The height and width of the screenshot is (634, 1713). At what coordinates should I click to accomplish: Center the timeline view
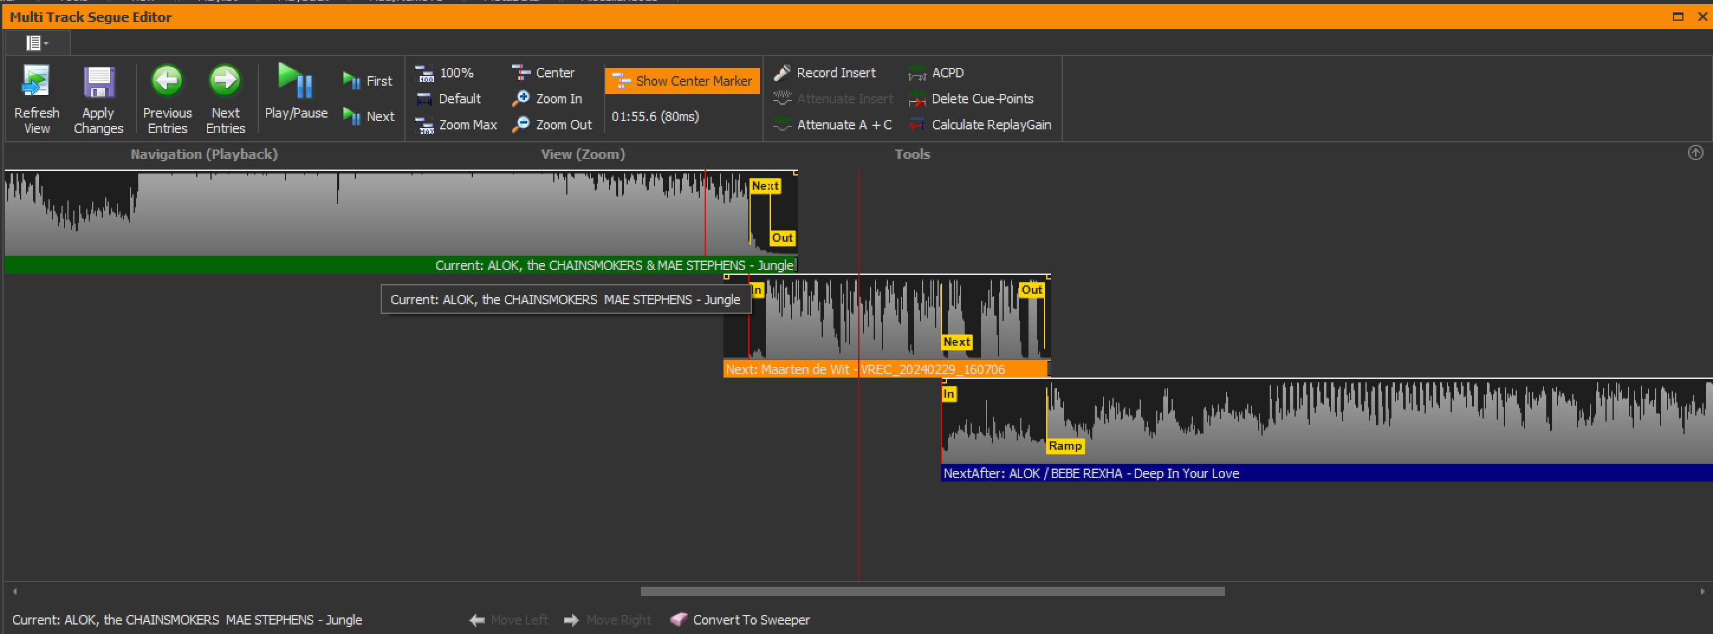pyautogui.click(x=543, y=73)
